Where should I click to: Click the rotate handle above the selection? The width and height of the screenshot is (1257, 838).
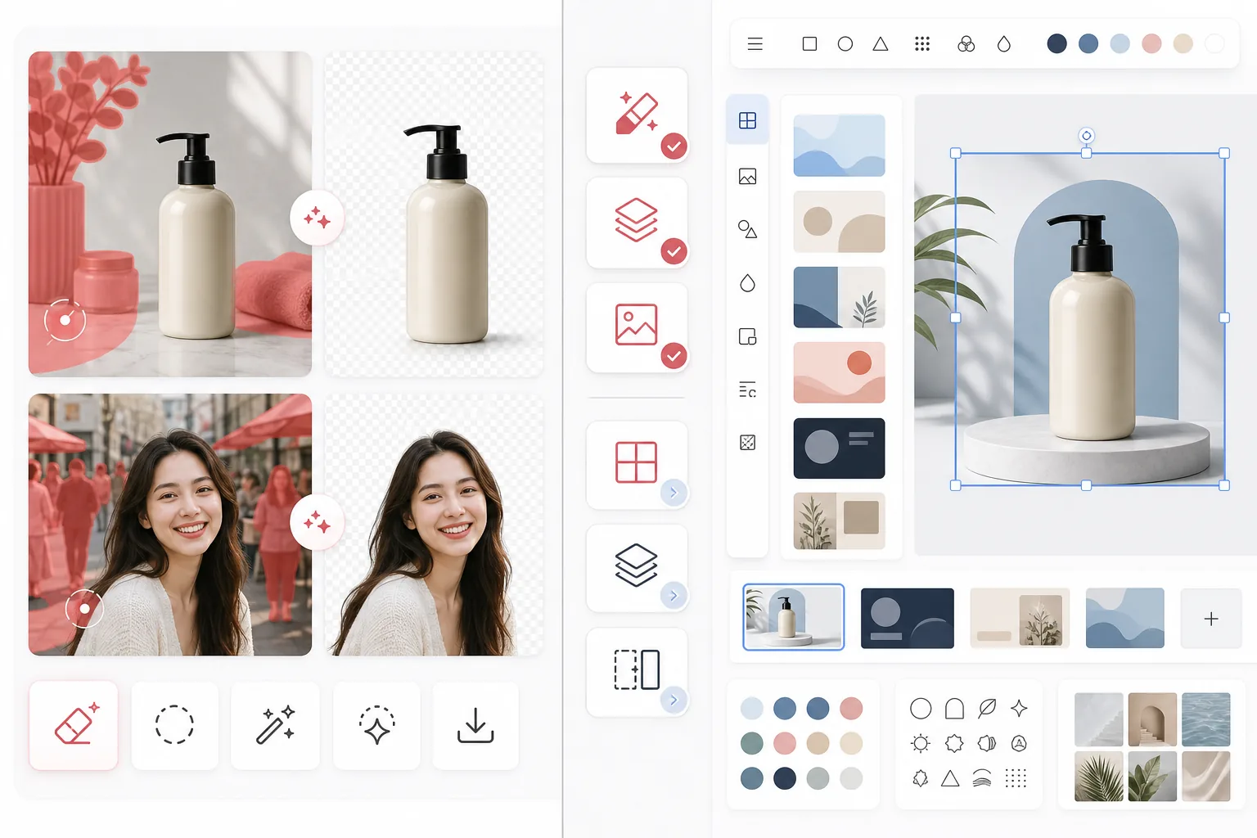[1086, 136]
